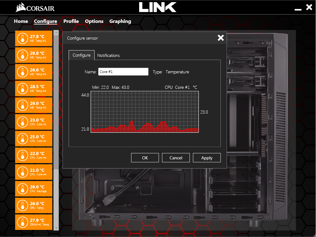Click the '21.0' graph axis label

click(85, 129)
